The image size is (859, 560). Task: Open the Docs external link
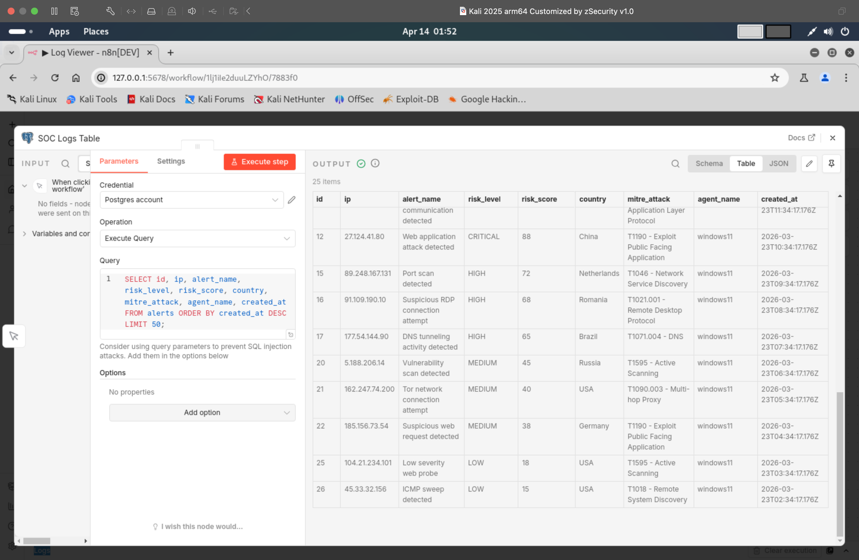pos(801,138)
